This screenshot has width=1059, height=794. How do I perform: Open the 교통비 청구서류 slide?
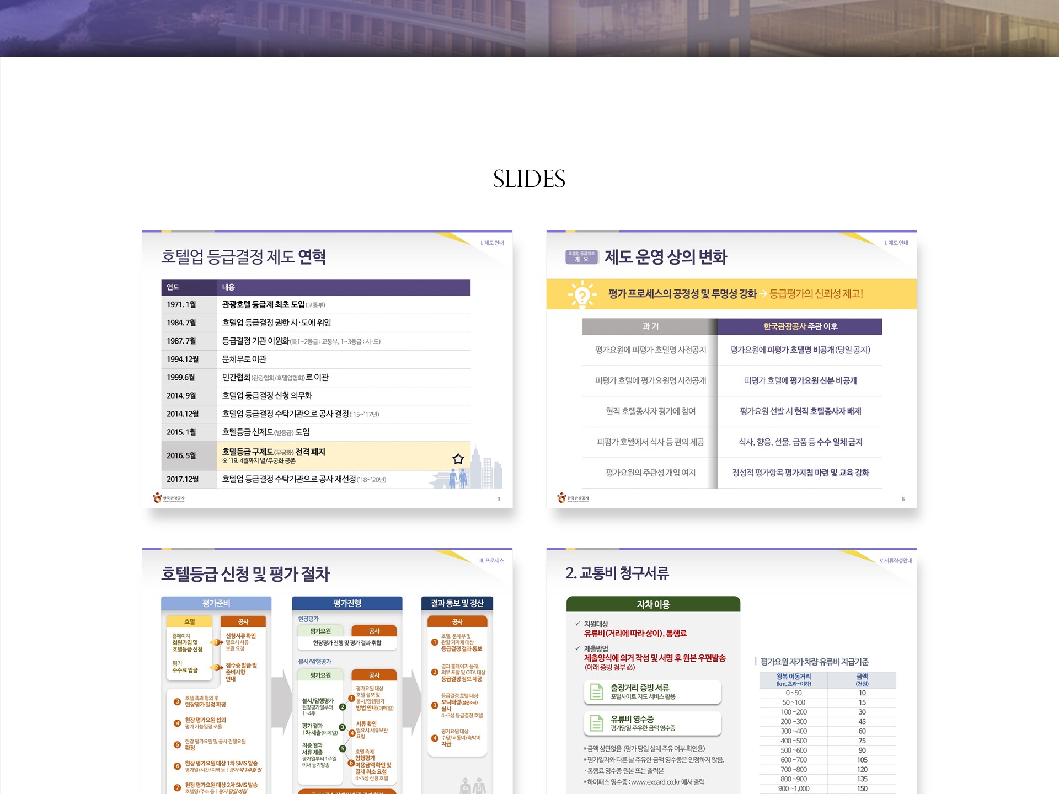[731, 671]
